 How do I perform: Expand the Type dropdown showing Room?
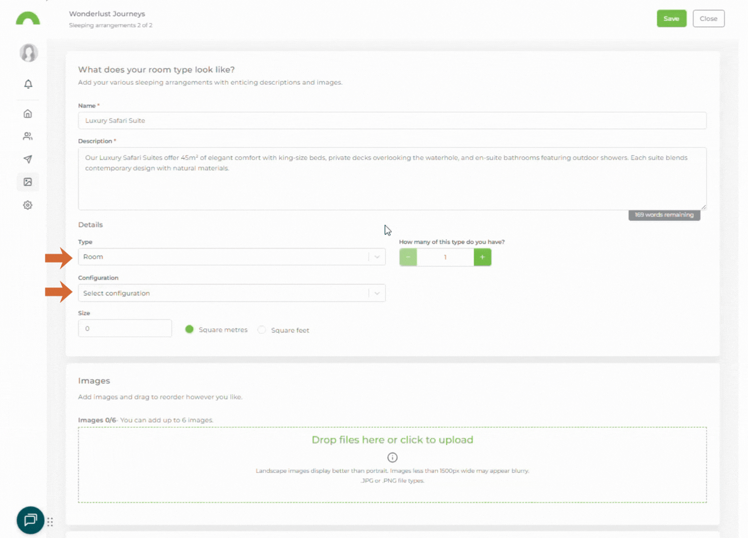(231, 257)
